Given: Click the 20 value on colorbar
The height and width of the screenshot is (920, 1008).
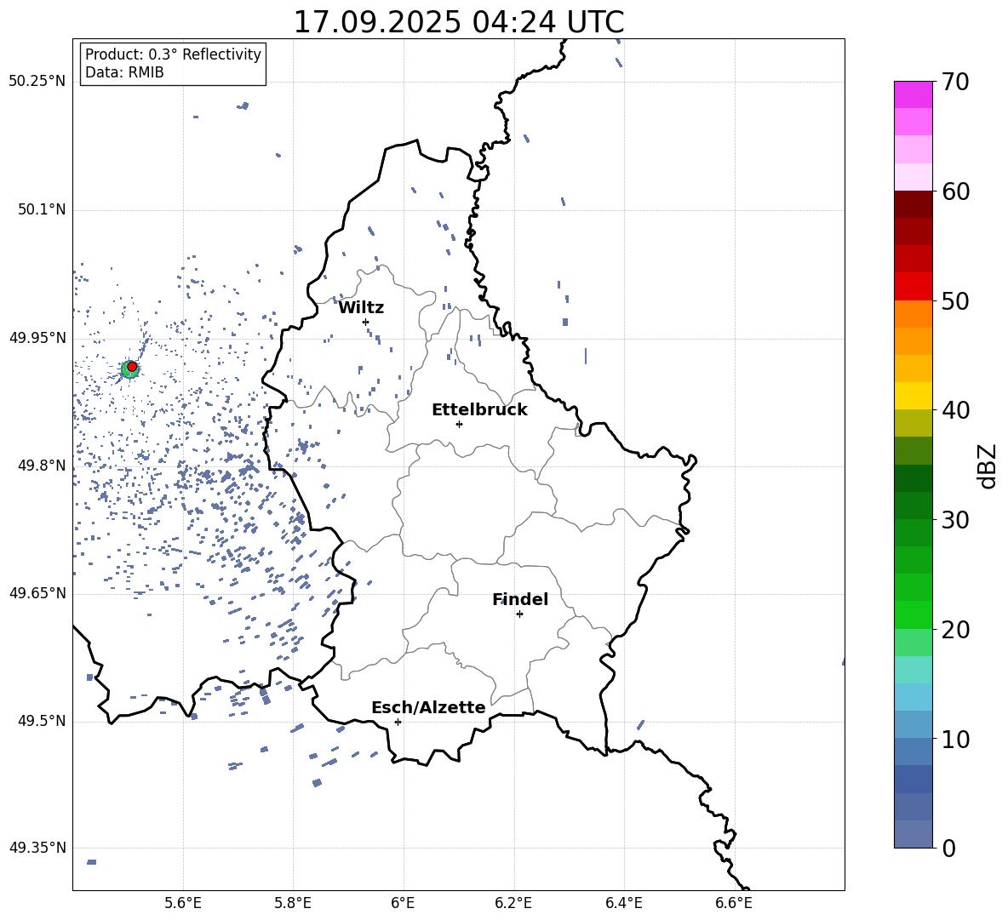Looking at the screenshot, I should pyautogui.click(x=955, y=630).
